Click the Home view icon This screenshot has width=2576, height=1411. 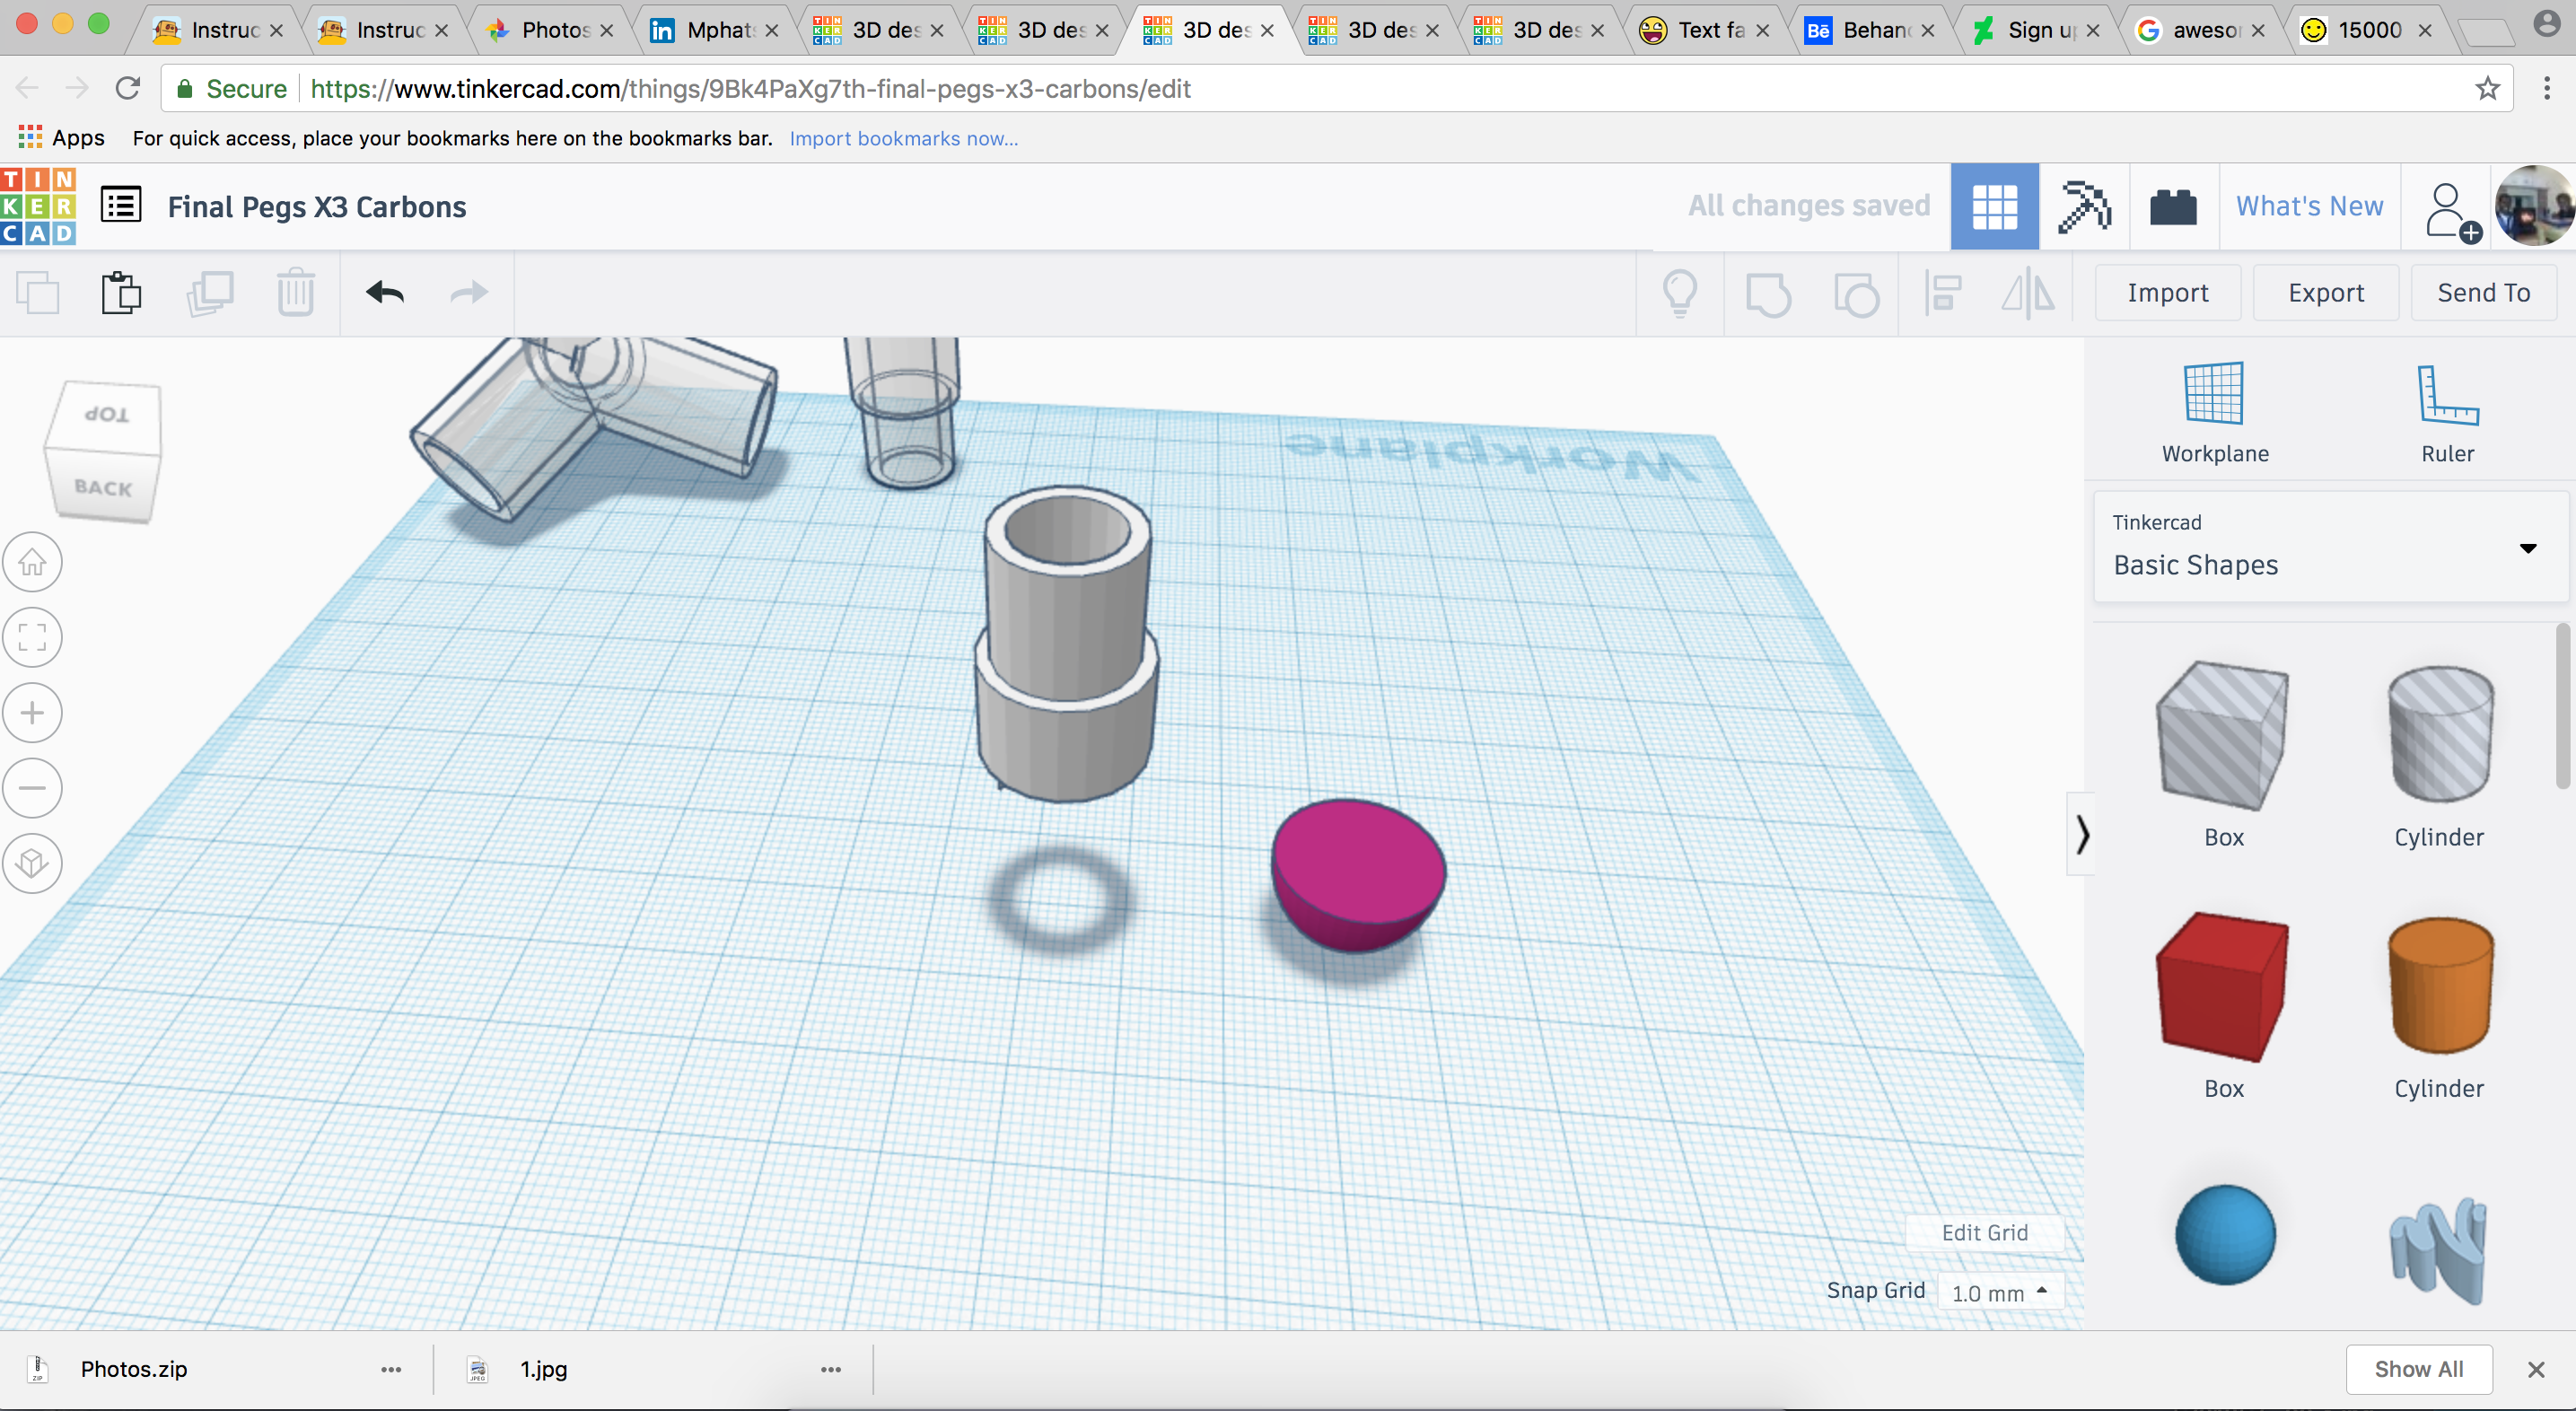click(32, 562)
